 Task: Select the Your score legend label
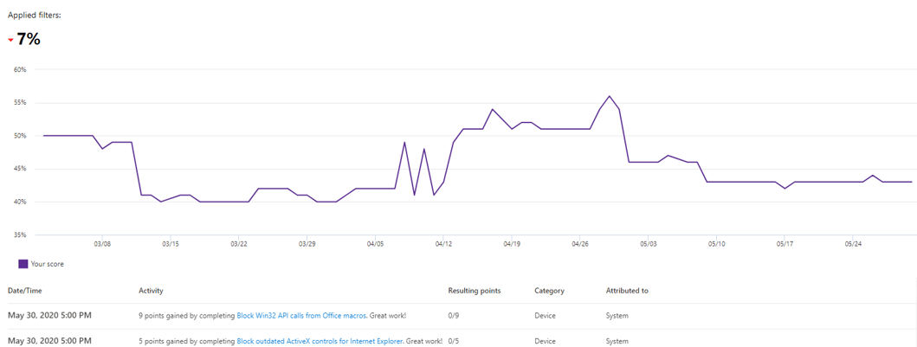pos(48,264)
